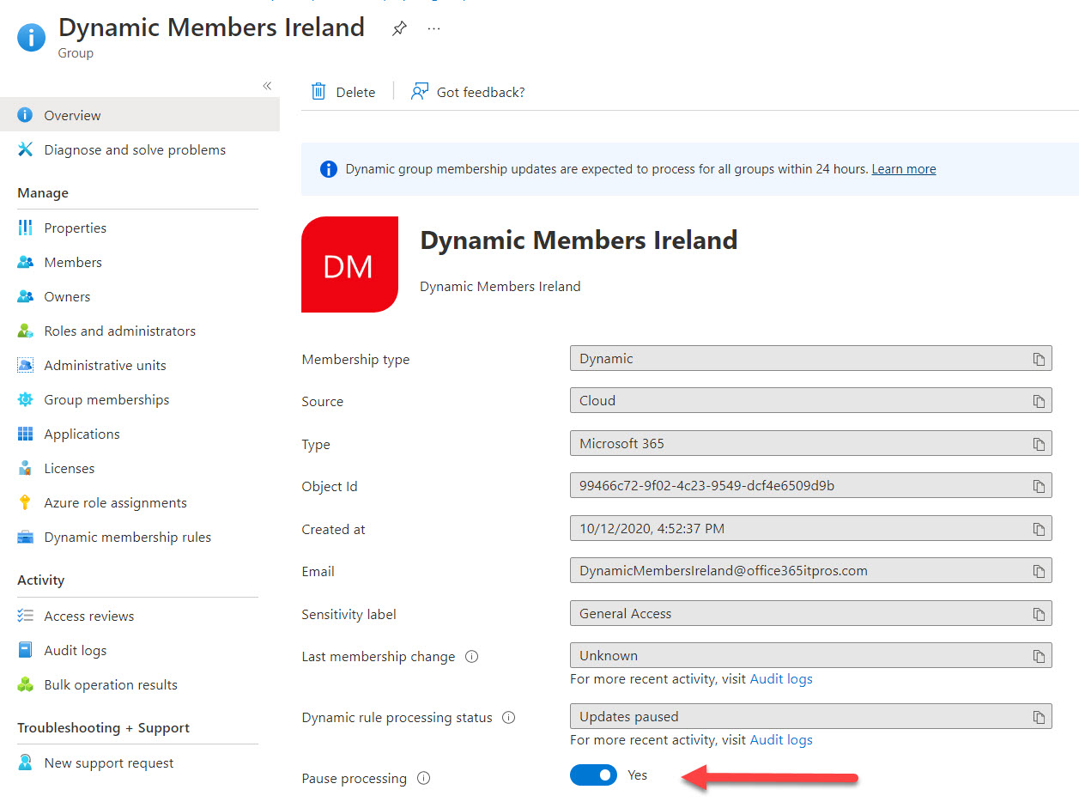
Task: Click the Updates paused status field
Action: [x=810, y=717]
